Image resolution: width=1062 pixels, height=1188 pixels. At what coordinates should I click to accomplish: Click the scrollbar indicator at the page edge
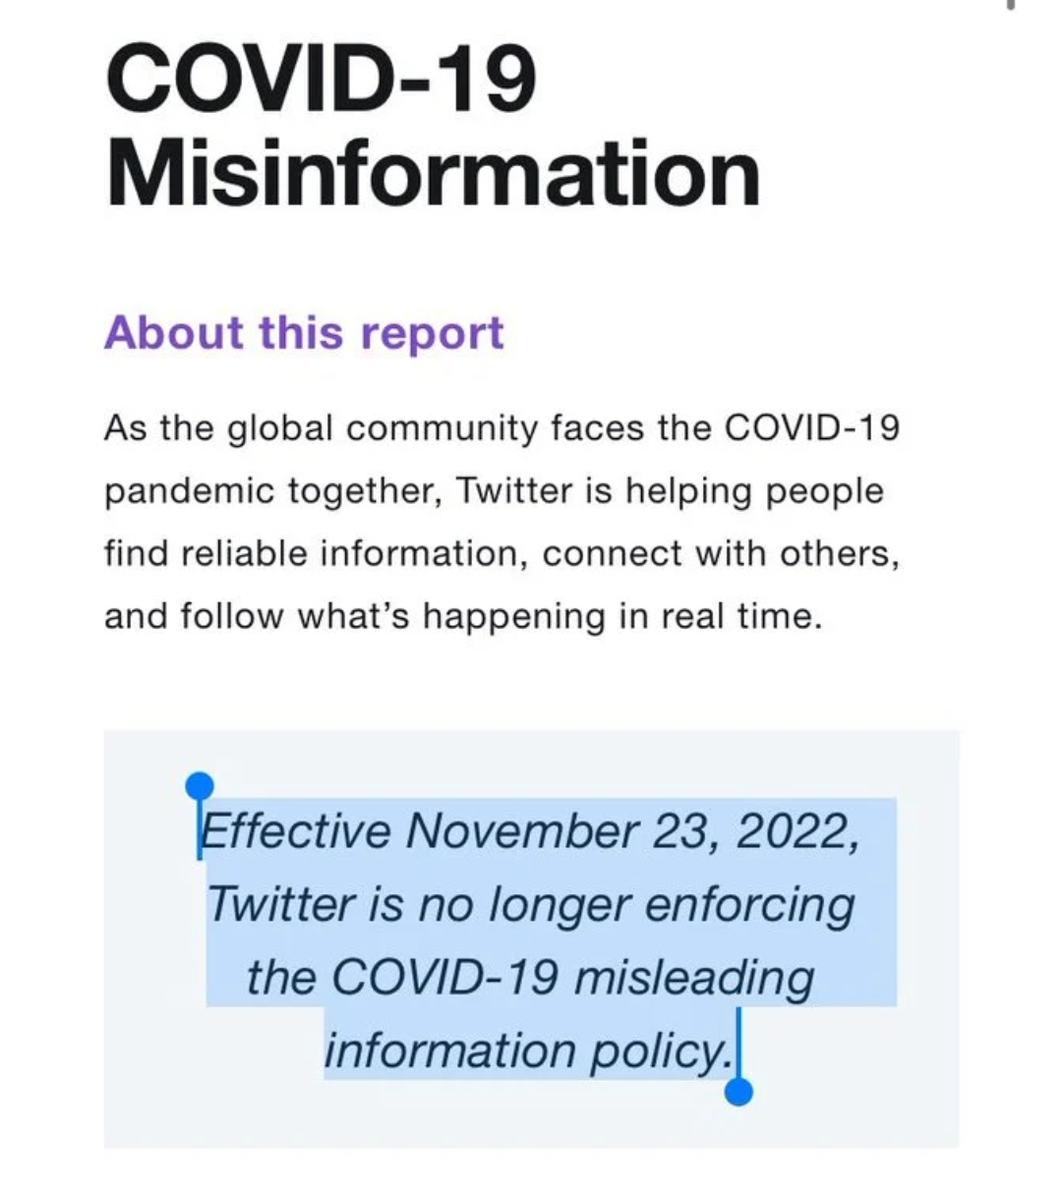(x=1009, y=5)
